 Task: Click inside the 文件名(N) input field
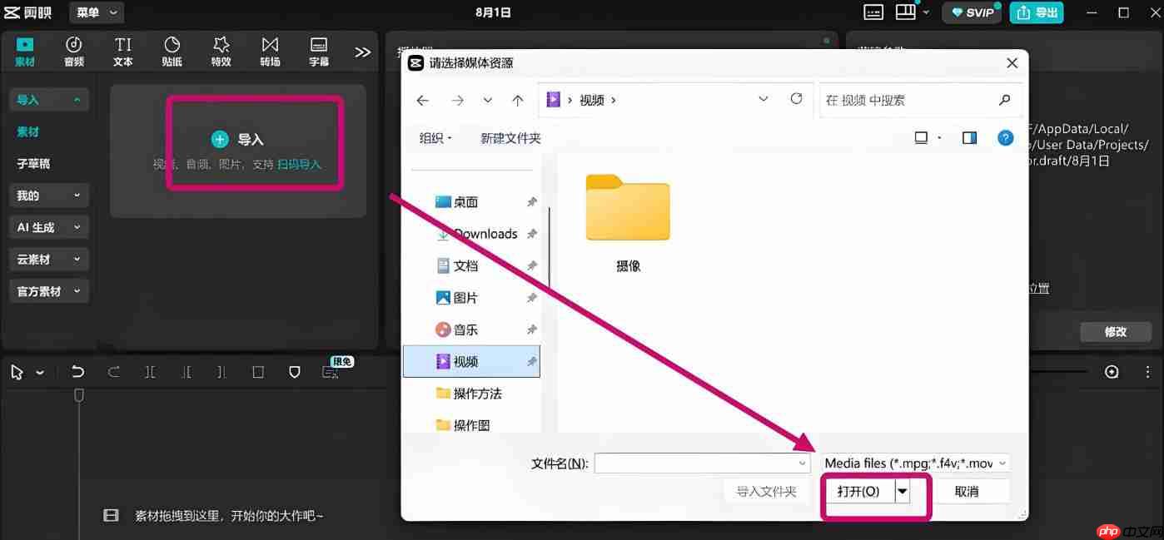click(699, 463)
